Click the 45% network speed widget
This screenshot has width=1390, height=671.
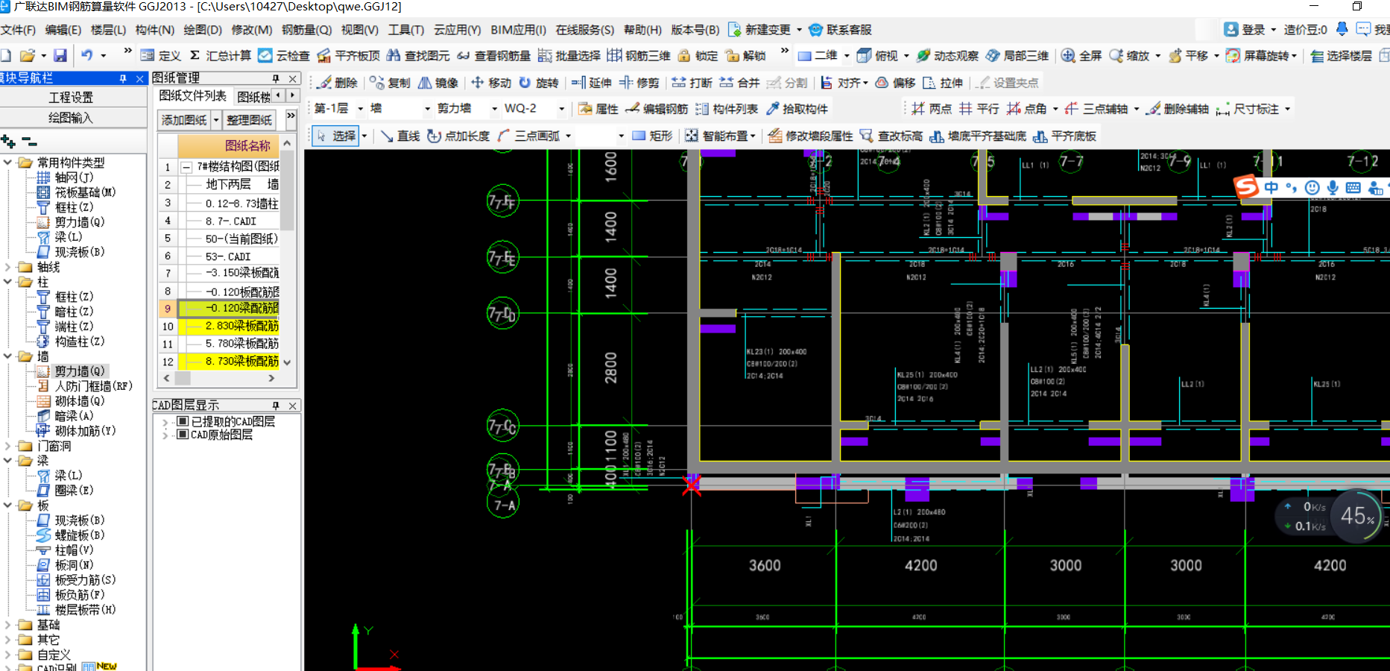pos(1356,516)
